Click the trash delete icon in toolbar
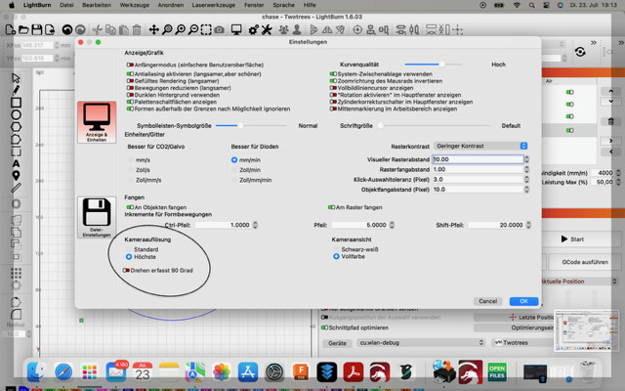 point(137,29)
